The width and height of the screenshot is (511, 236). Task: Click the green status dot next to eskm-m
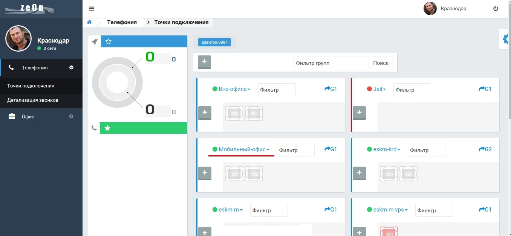[215, 209]
